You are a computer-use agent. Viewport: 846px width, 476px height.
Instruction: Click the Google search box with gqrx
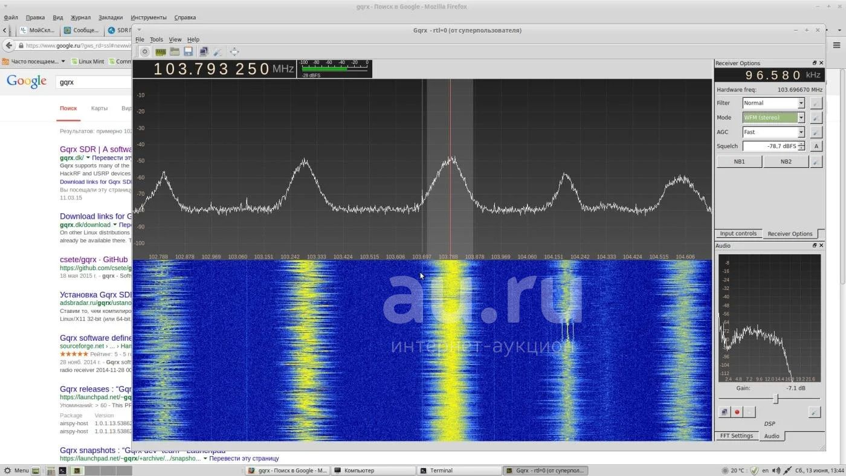point(94,82)
